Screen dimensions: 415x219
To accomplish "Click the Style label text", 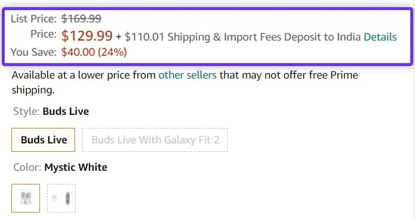I will click(26, 111).
